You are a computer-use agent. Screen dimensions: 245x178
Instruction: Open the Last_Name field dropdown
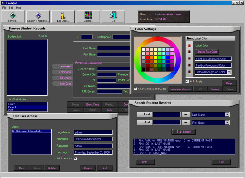227,114
